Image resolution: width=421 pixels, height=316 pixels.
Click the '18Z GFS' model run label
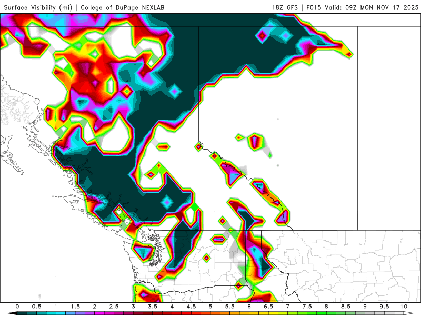[285, 7]
